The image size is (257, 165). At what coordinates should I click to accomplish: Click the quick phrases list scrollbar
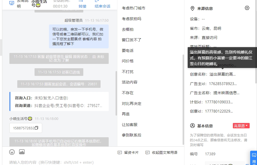point(183,100)
